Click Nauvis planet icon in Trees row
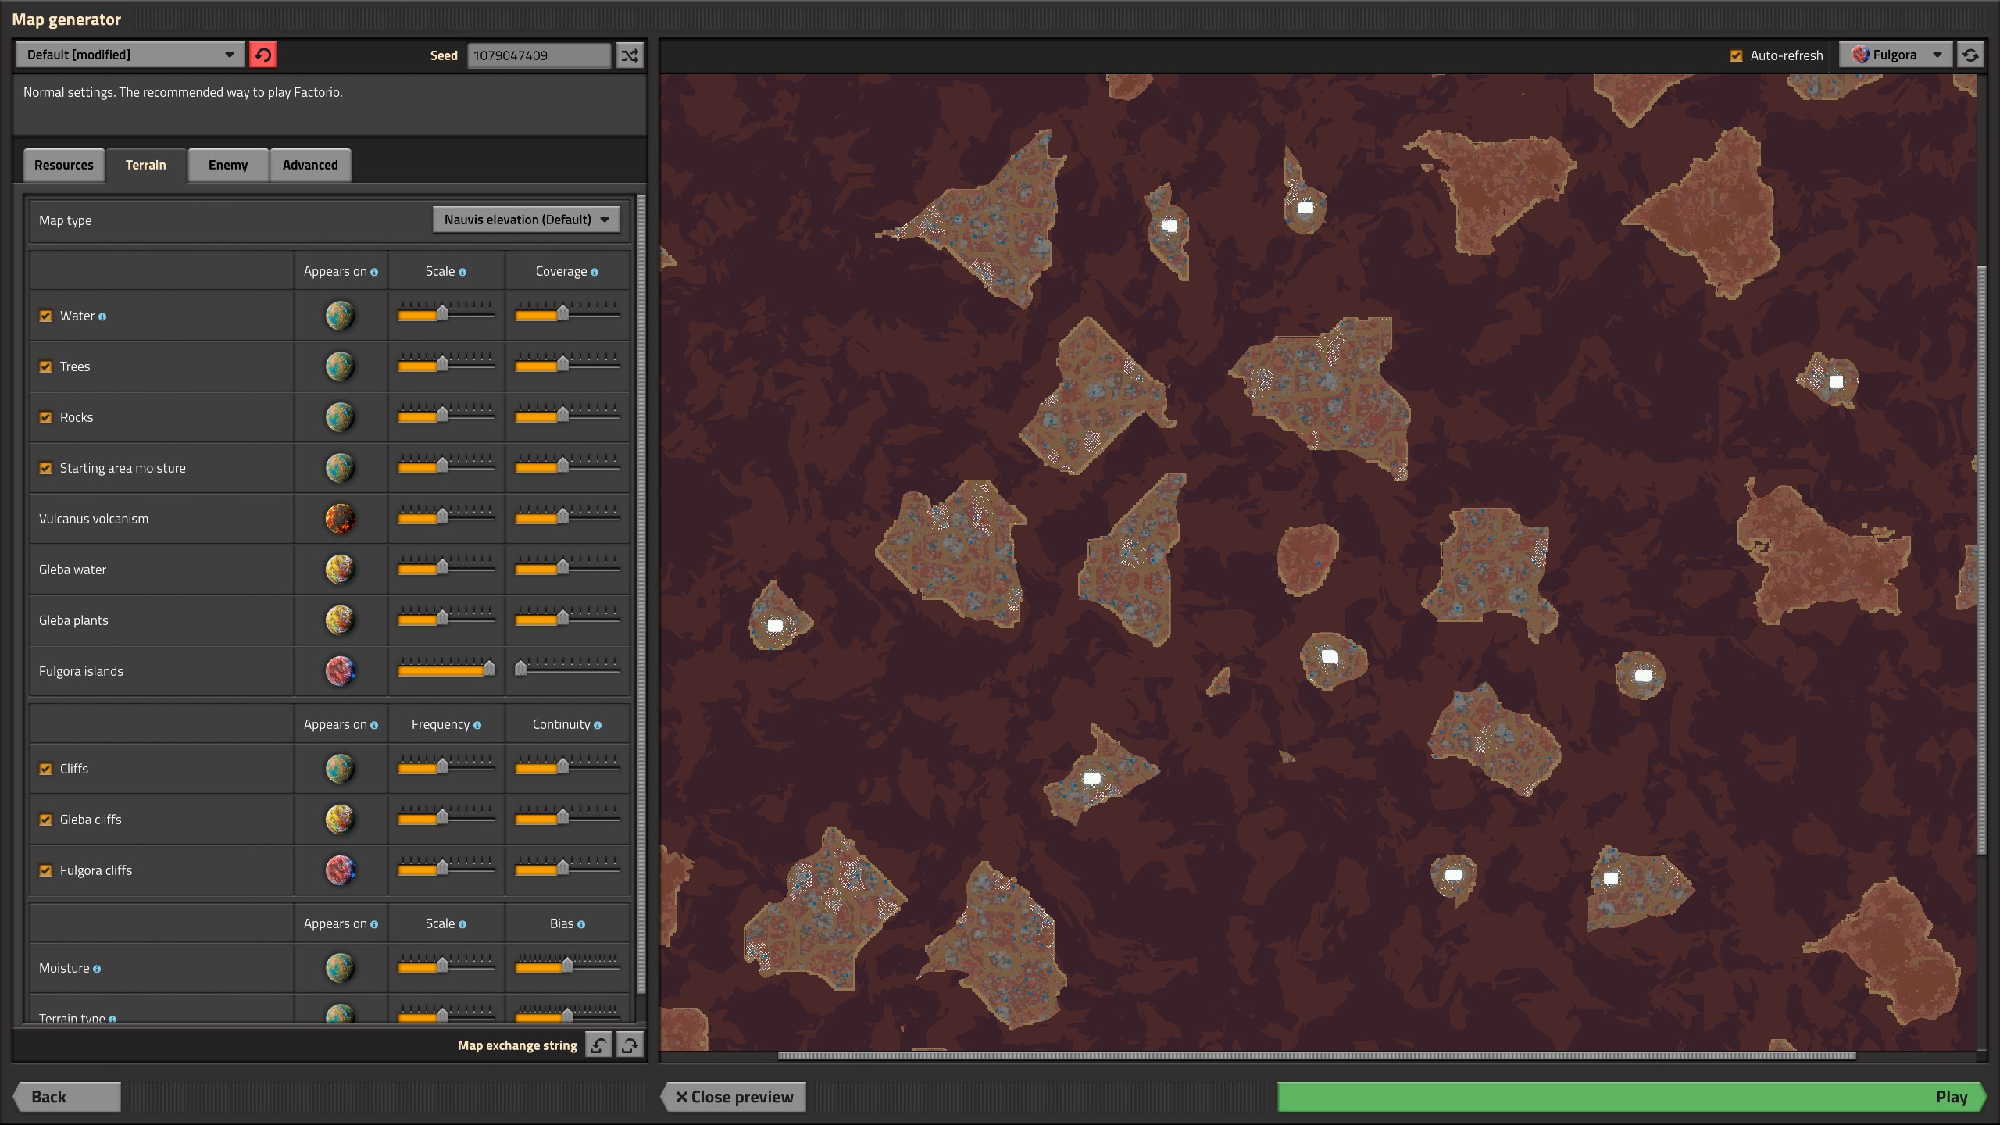2000x1125 pixels. pyautogui.click(x=340, y=366)
